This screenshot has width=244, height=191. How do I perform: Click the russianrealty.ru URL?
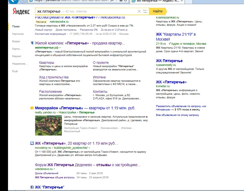click(x=166, y=65)
